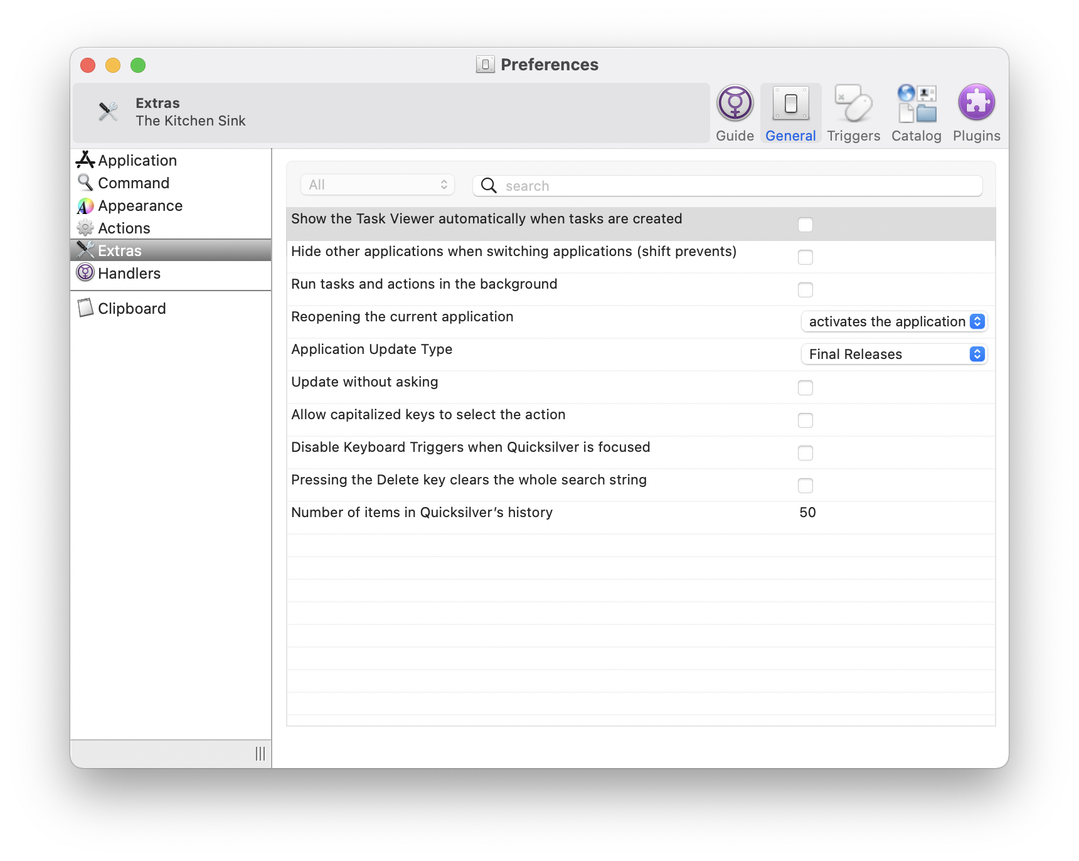Click the Handlers sidebar icon
The image size is (1079, 861).
click(x=85, y=272)
